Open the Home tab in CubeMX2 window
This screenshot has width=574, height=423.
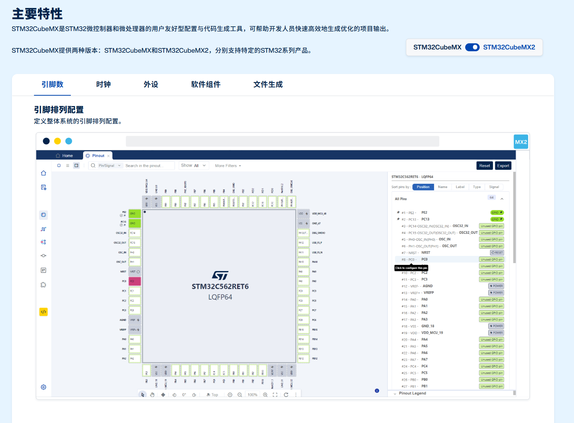(64, 156)
